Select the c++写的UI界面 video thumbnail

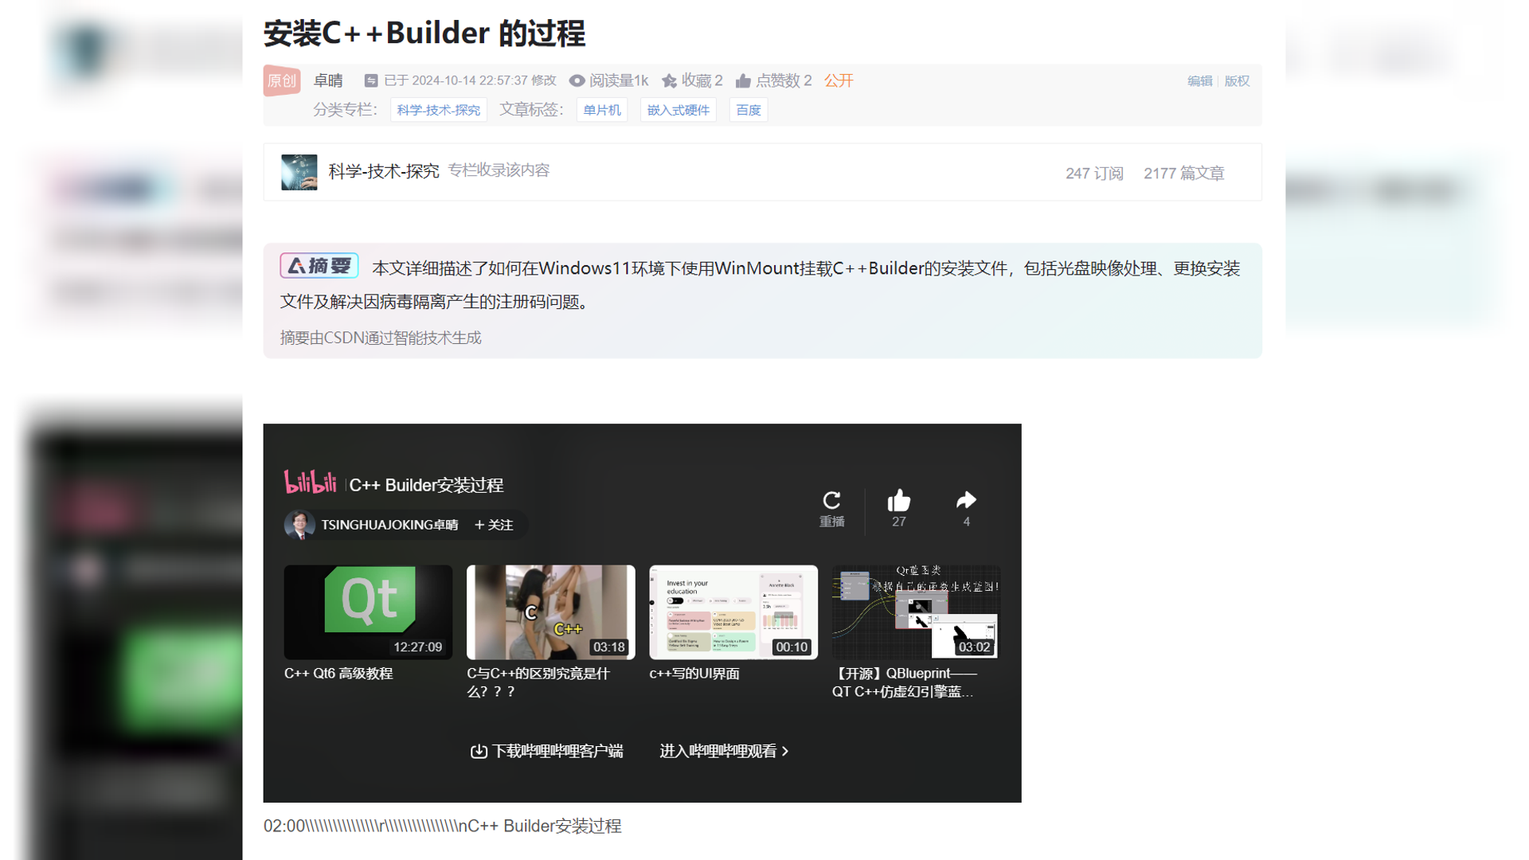[x=733, y=612]
